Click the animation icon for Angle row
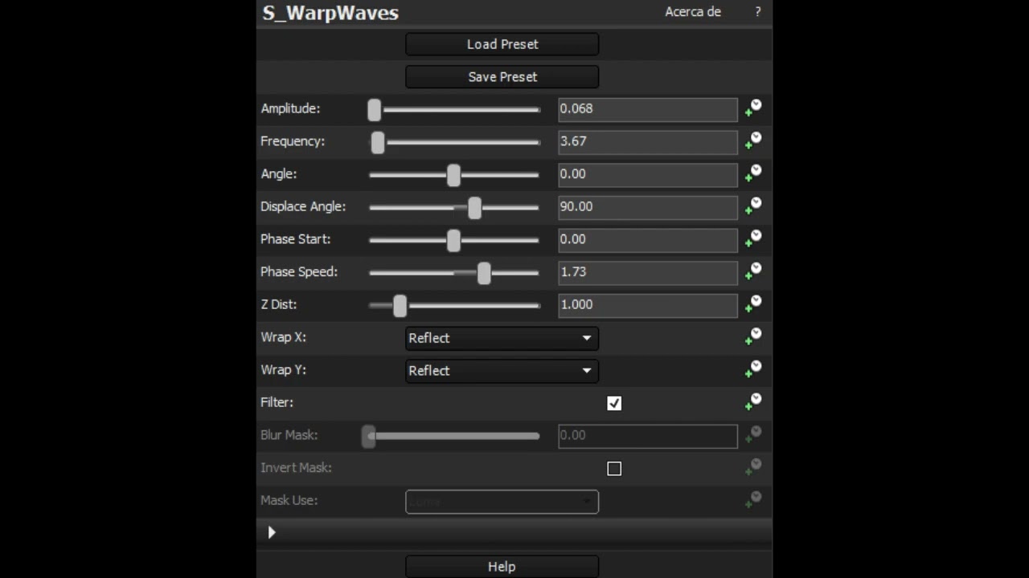The width and height of the screenshot is (1029, 578). (753, 173)
